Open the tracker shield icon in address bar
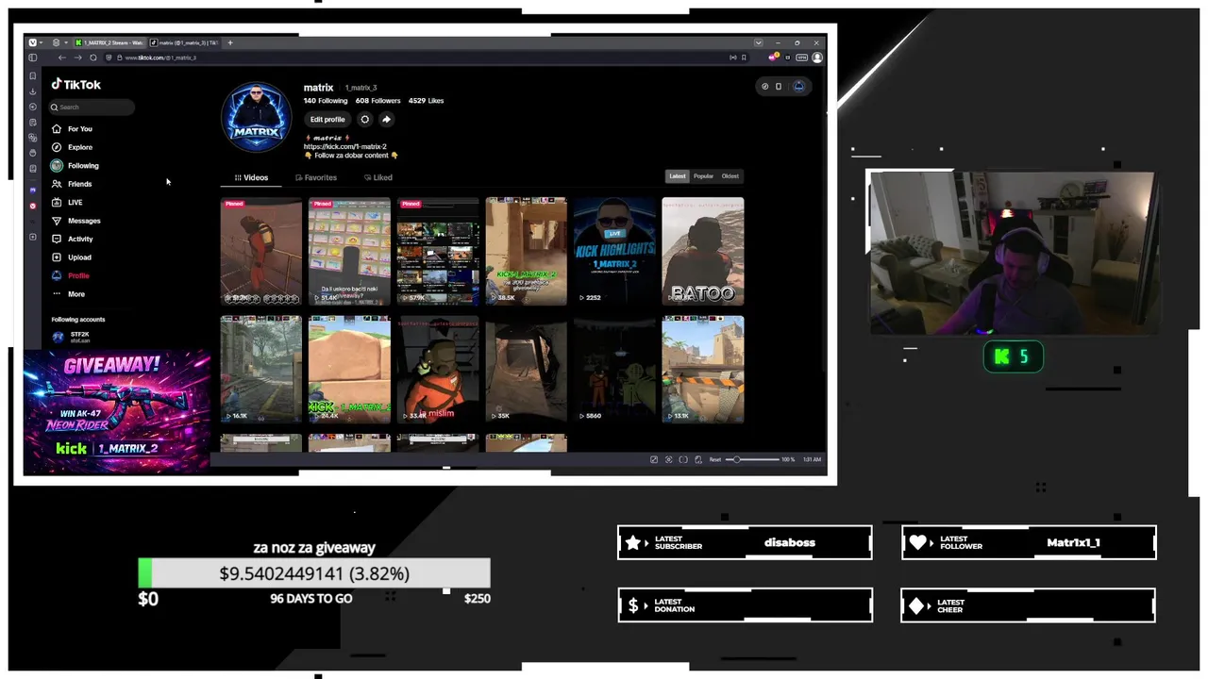 pos(108,58)
